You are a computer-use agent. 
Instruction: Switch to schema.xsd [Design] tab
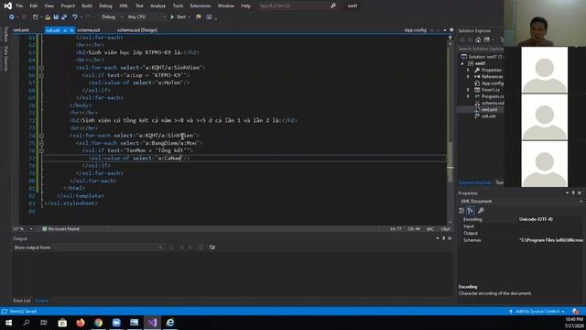(137, 30)
